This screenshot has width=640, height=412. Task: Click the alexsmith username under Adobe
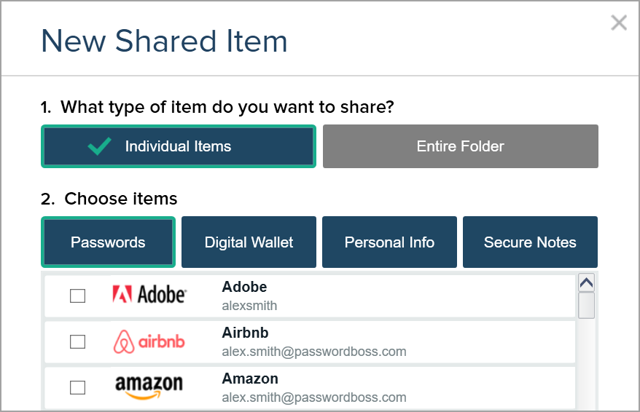(249, 306)
